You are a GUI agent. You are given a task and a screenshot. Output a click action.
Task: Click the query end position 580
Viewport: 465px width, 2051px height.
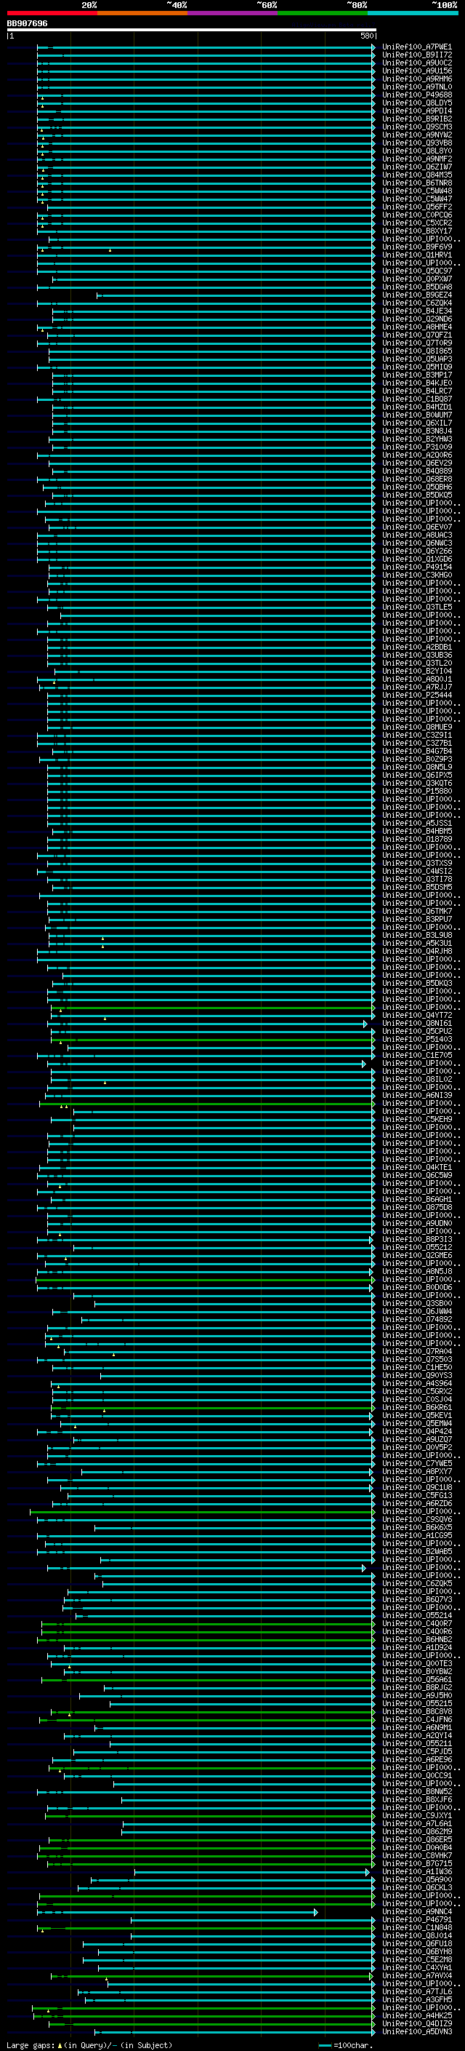(x=367, y=36)
